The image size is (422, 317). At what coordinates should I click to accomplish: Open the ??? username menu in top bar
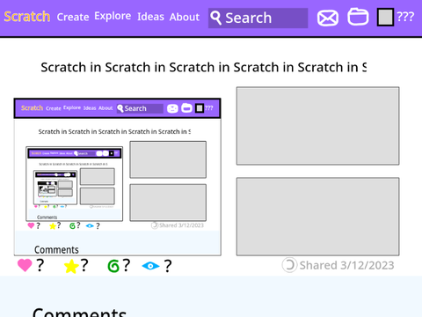click(405, 17)
